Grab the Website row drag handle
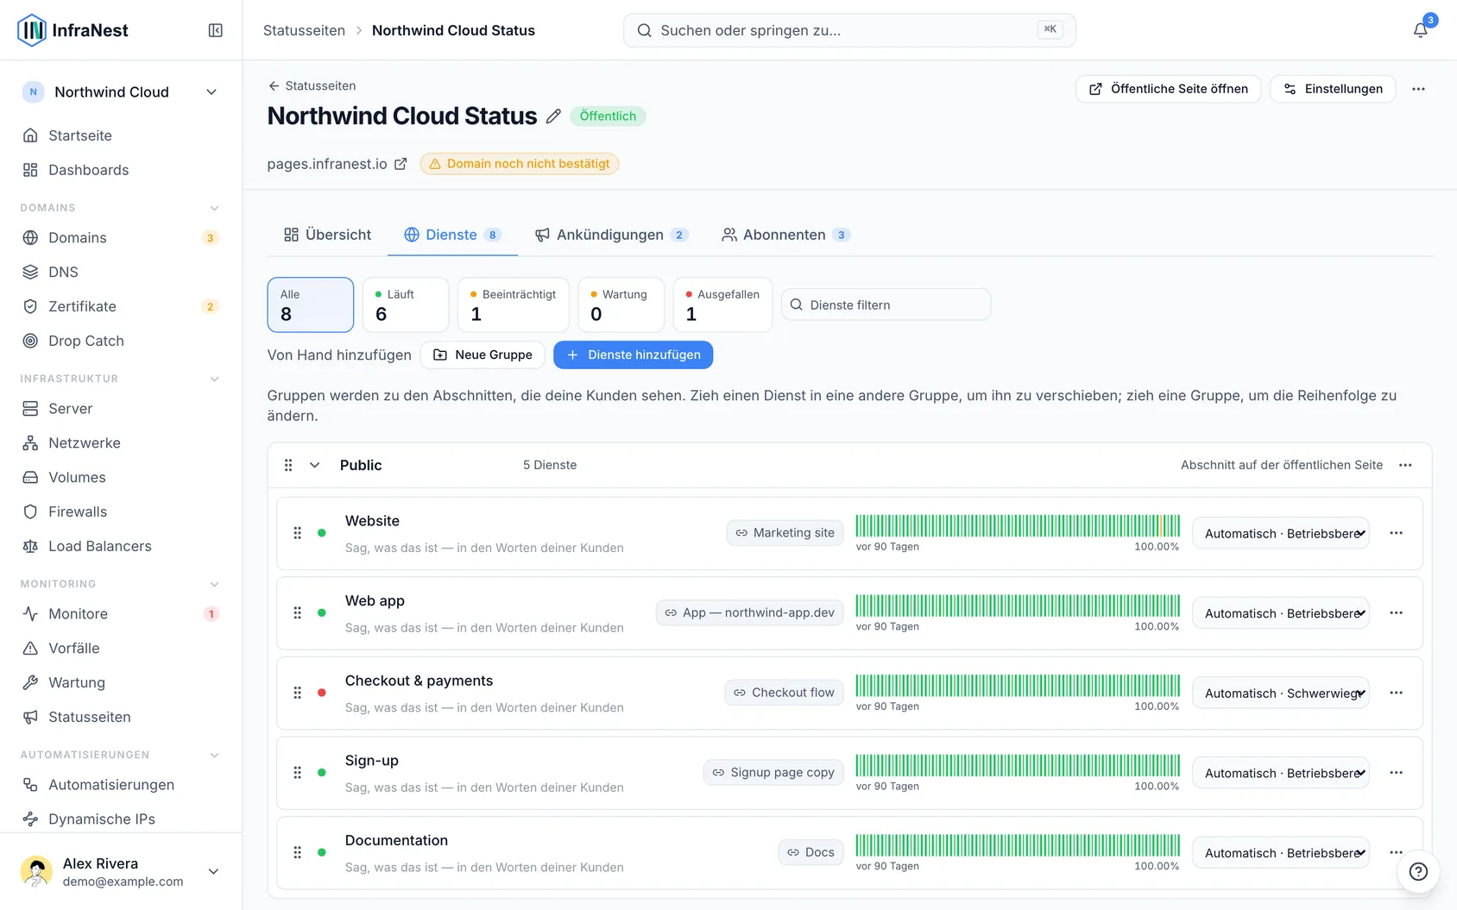This screenshot has width=1457, height=910. pyautogui.click(x=297, y=533)
